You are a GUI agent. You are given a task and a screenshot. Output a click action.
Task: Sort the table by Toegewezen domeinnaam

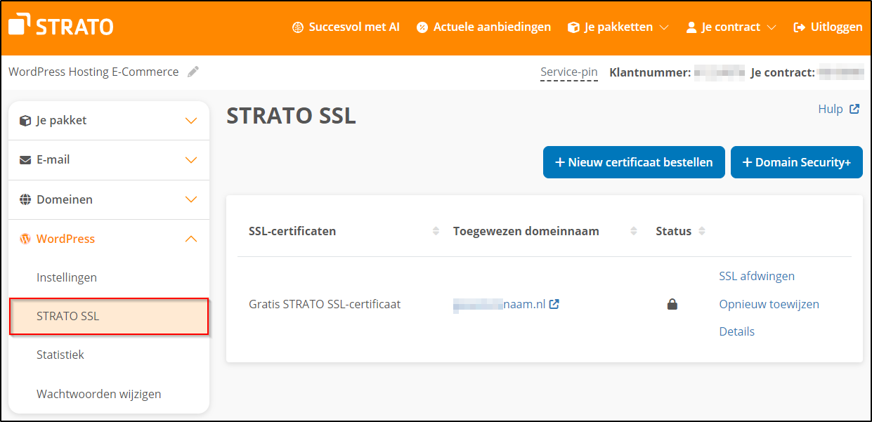pos(632,230)
